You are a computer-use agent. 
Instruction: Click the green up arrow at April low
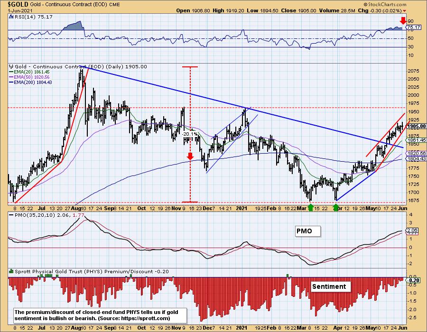click(336, 208)
